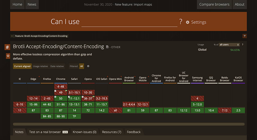Click the Edge 12-14 cell
Screen dimensions: 257x140
tap(33, 98)
